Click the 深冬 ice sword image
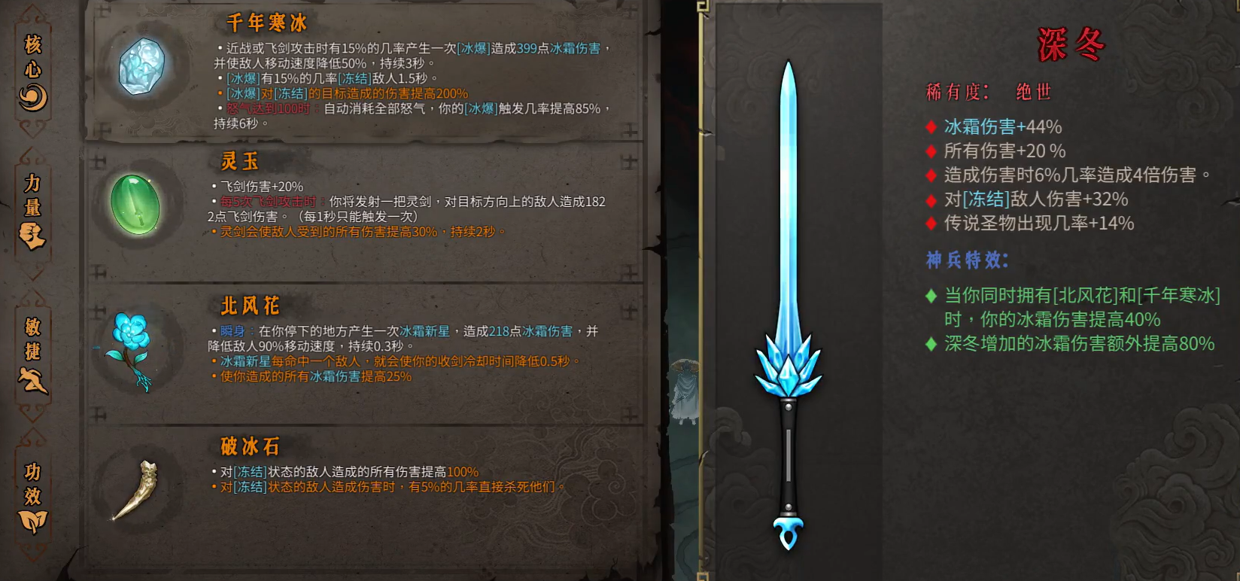Image resolution: width=1240 pixels, height=581 pixels. tap(788, 305)
